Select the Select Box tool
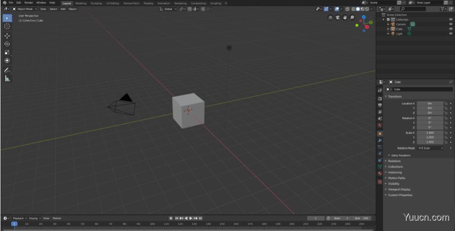The image size is (455, 231). click(x=7, y=18)
